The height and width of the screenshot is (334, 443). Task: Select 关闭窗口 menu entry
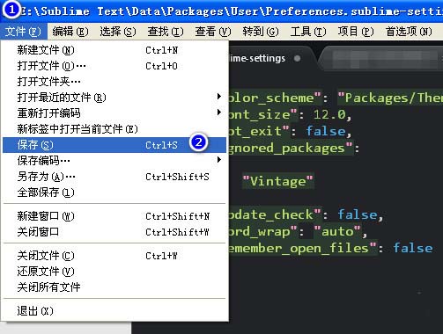(x=114, y=232)
